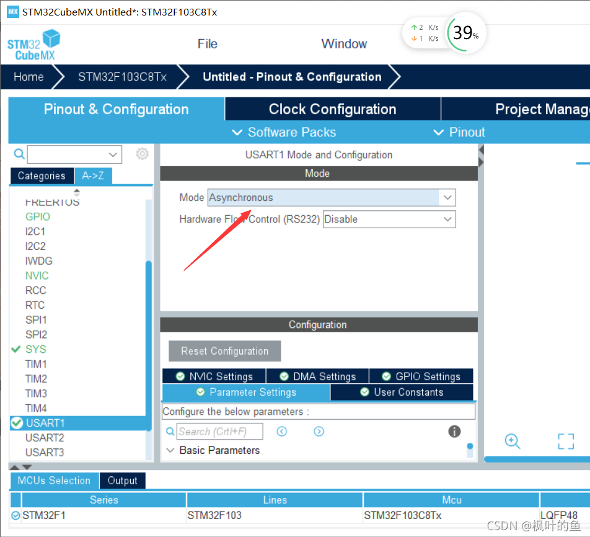The image size is (590, 537).
Task: Click Untitled - Pinout & Configuration breadcrumb
Action: point(292,77)
